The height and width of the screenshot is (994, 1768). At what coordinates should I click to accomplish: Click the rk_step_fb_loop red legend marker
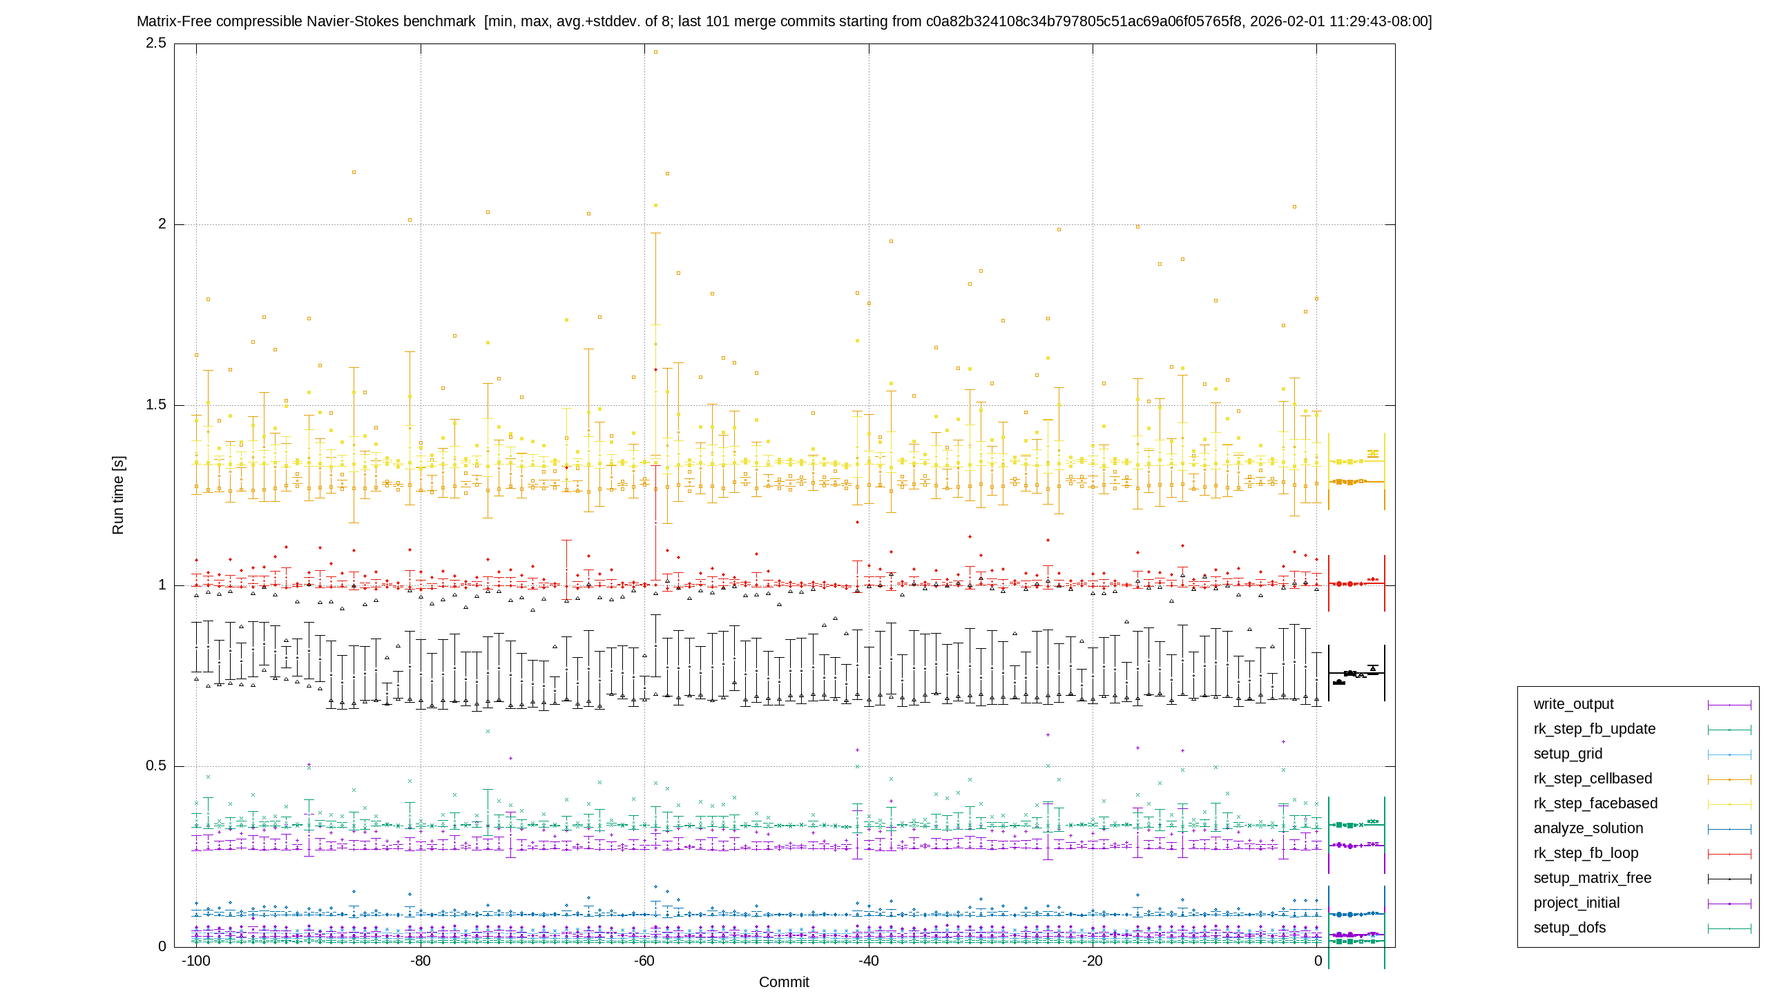tap(1729, 854)
